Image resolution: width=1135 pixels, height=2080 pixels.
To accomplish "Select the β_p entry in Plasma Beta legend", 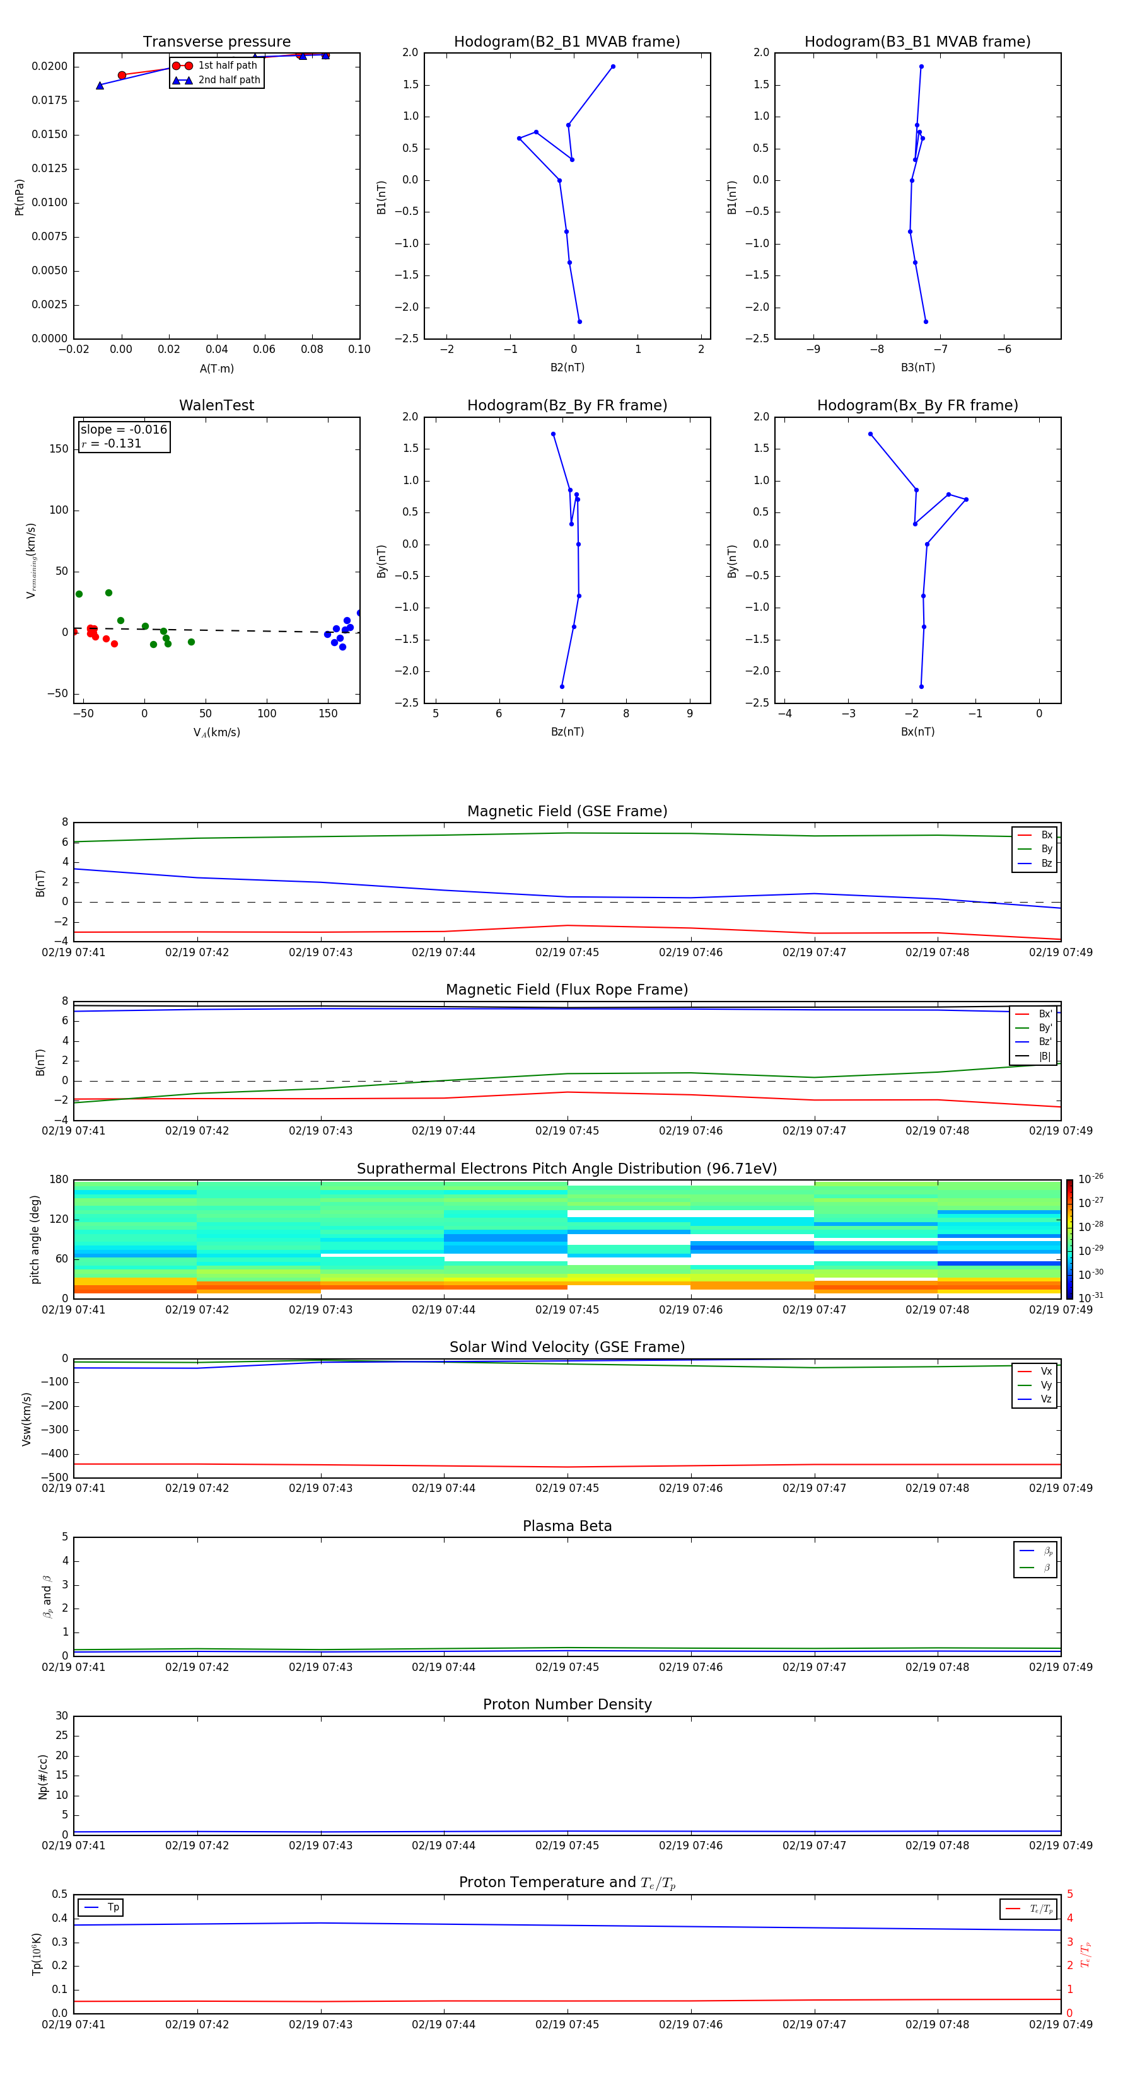I will point(1035,1551).
